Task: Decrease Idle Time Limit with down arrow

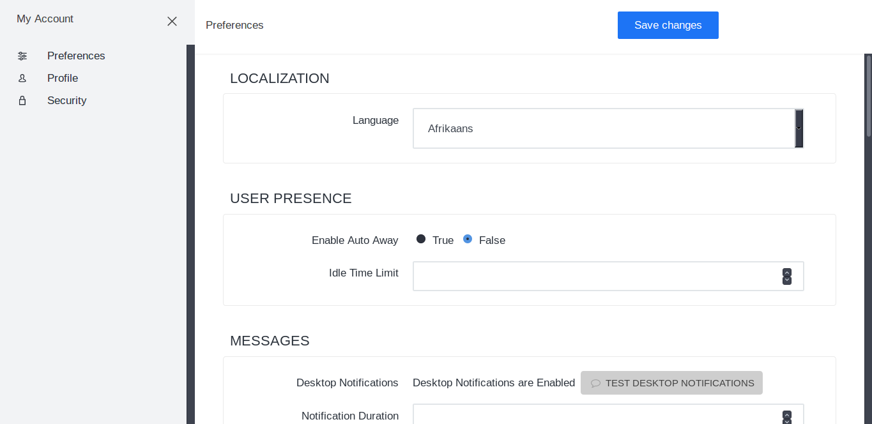Action: tap(787, 280)
